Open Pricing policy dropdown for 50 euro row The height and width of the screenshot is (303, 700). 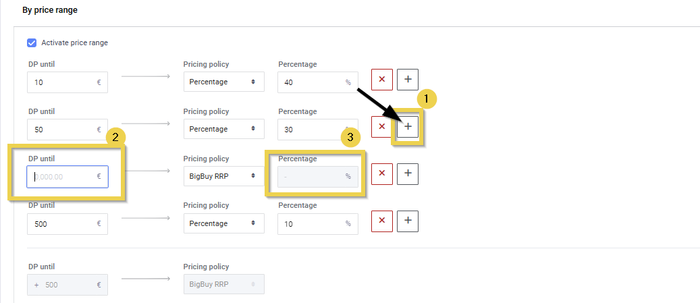[223, 129]
